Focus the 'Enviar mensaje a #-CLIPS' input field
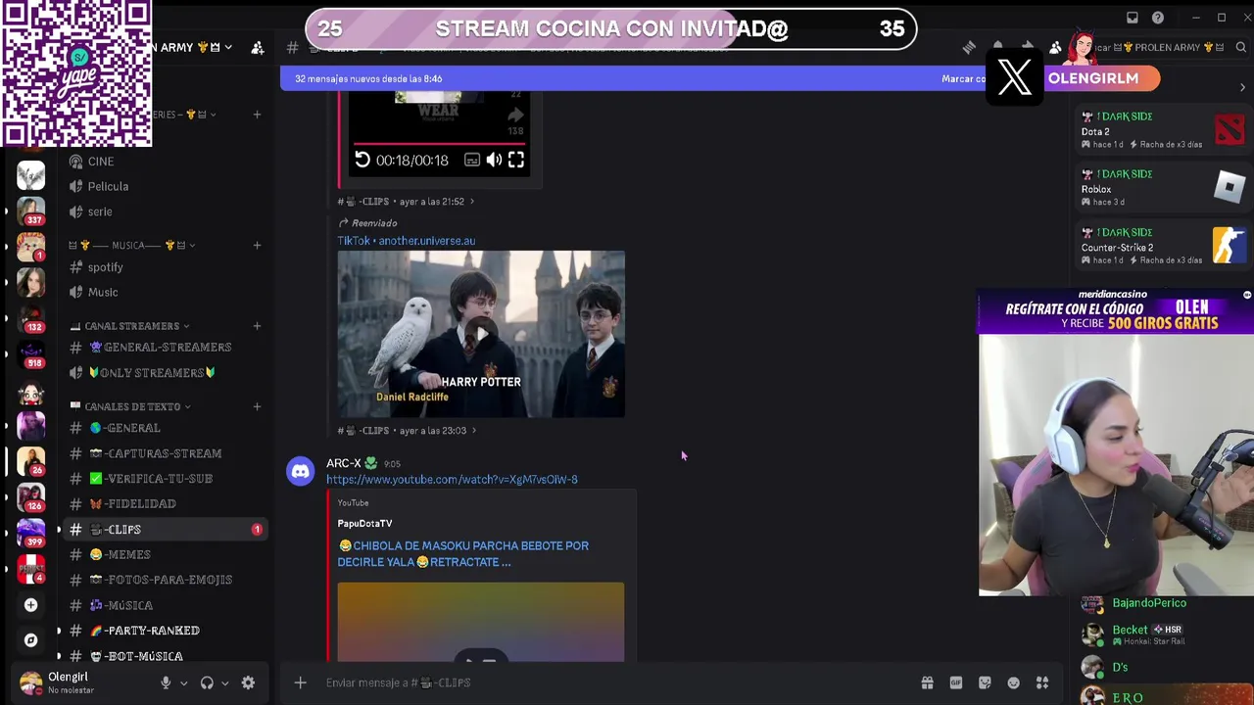Screen dimensions: 1254x705 pos(617,682)
